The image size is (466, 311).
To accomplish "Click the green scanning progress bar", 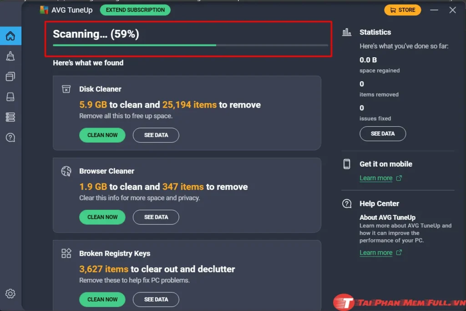I will click(x=134, y=45).
